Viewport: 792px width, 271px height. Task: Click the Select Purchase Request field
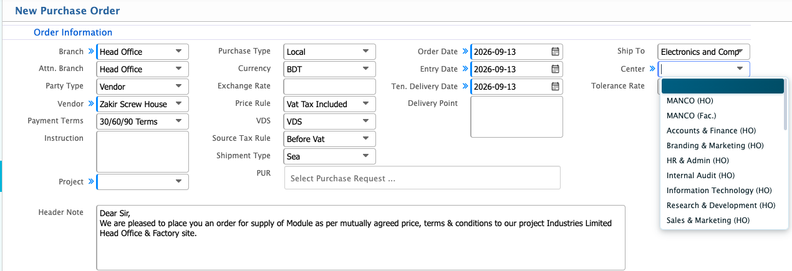tap(422, 178)
